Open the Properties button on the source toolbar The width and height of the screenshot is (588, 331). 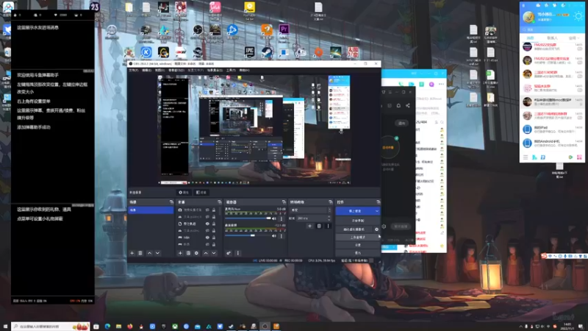184,193
